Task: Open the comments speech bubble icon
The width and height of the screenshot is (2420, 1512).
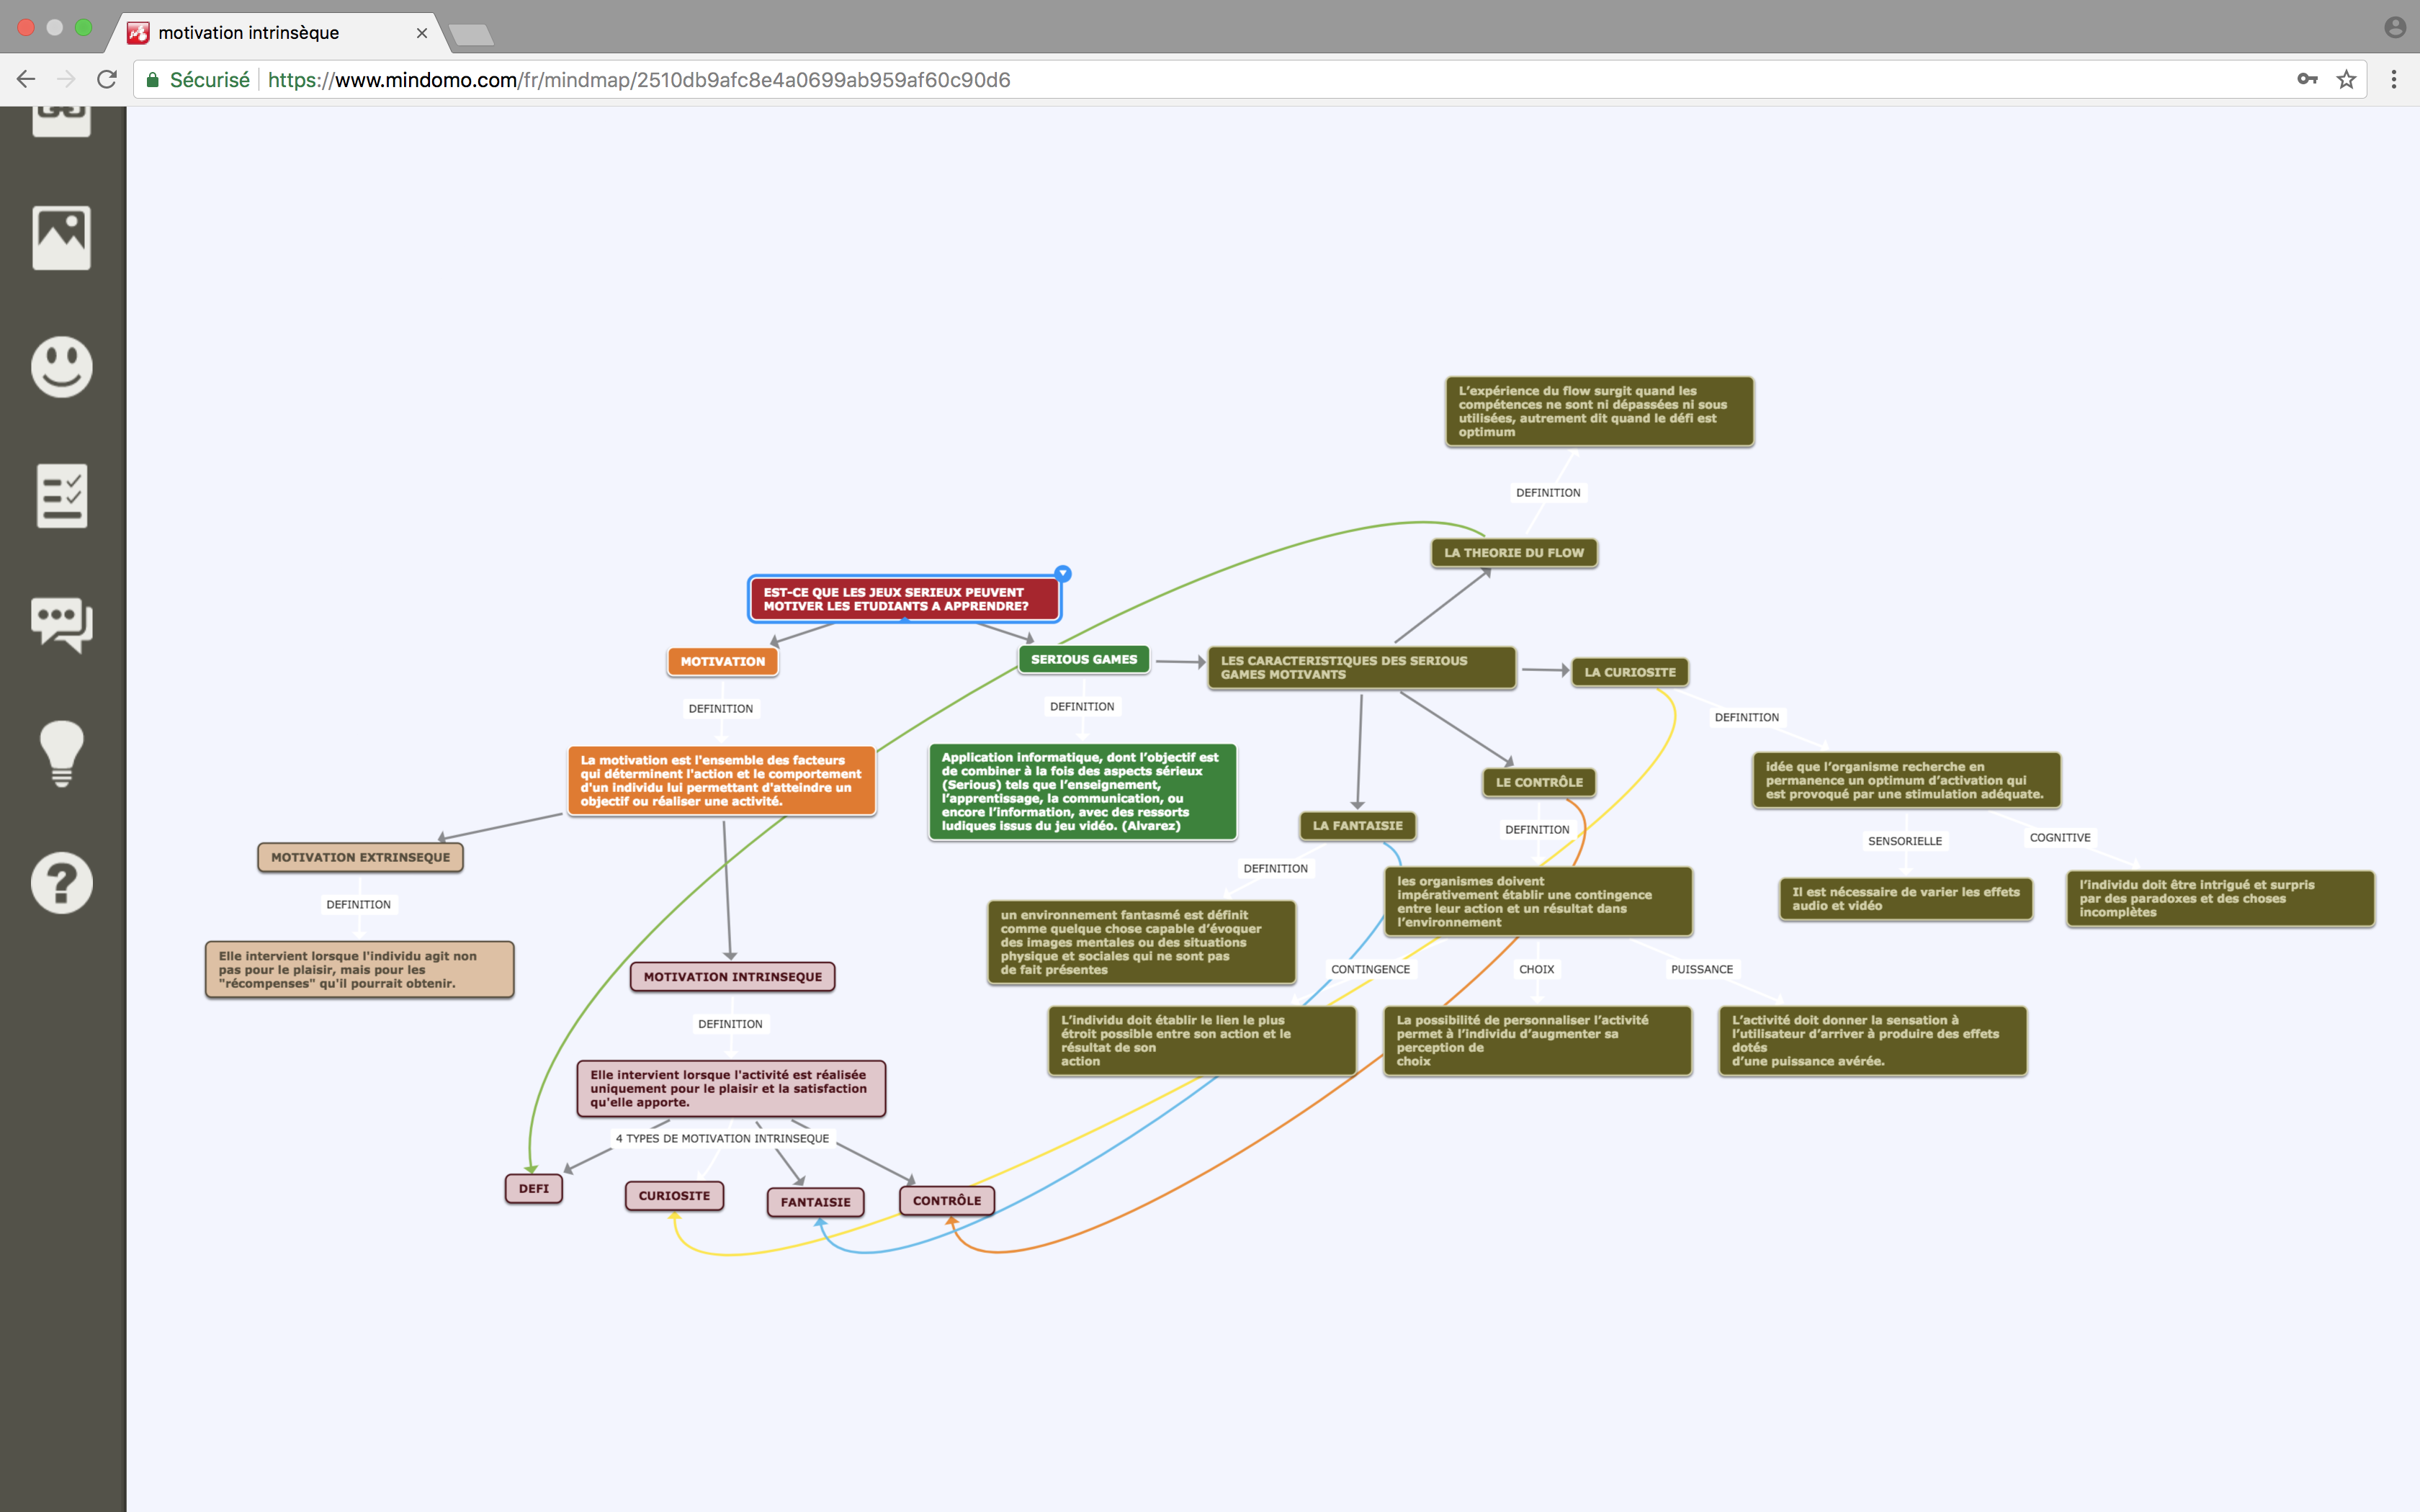Action: 62,625
